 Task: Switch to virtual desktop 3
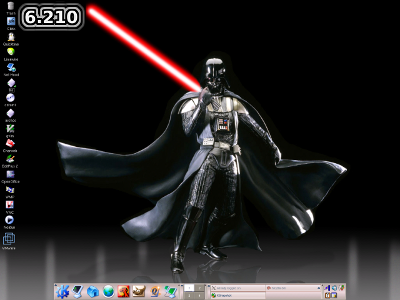click(x=189, y=296)
